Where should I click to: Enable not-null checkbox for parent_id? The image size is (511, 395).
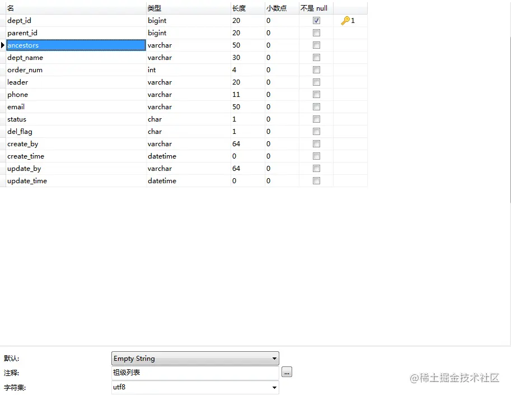[316, 32]
